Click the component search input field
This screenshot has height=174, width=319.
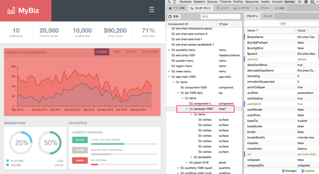221,16
